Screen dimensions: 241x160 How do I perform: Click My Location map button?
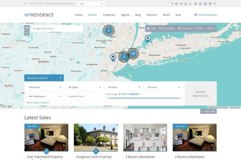(x=167, y=28)
